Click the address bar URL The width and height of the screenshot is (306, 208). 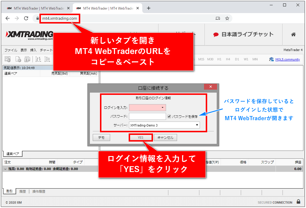[x=60, y=18]
